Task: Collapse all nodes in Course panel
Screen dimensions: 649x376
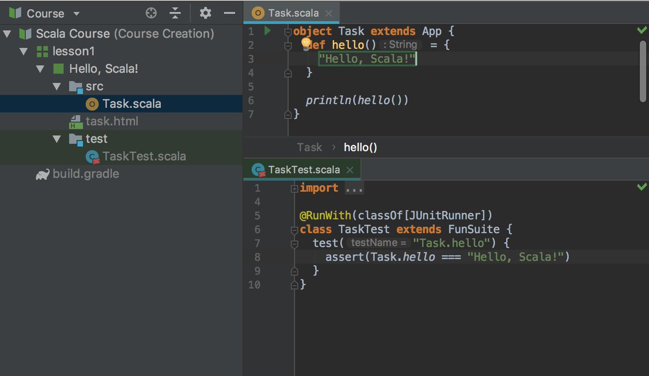Action: pos(175,13)
